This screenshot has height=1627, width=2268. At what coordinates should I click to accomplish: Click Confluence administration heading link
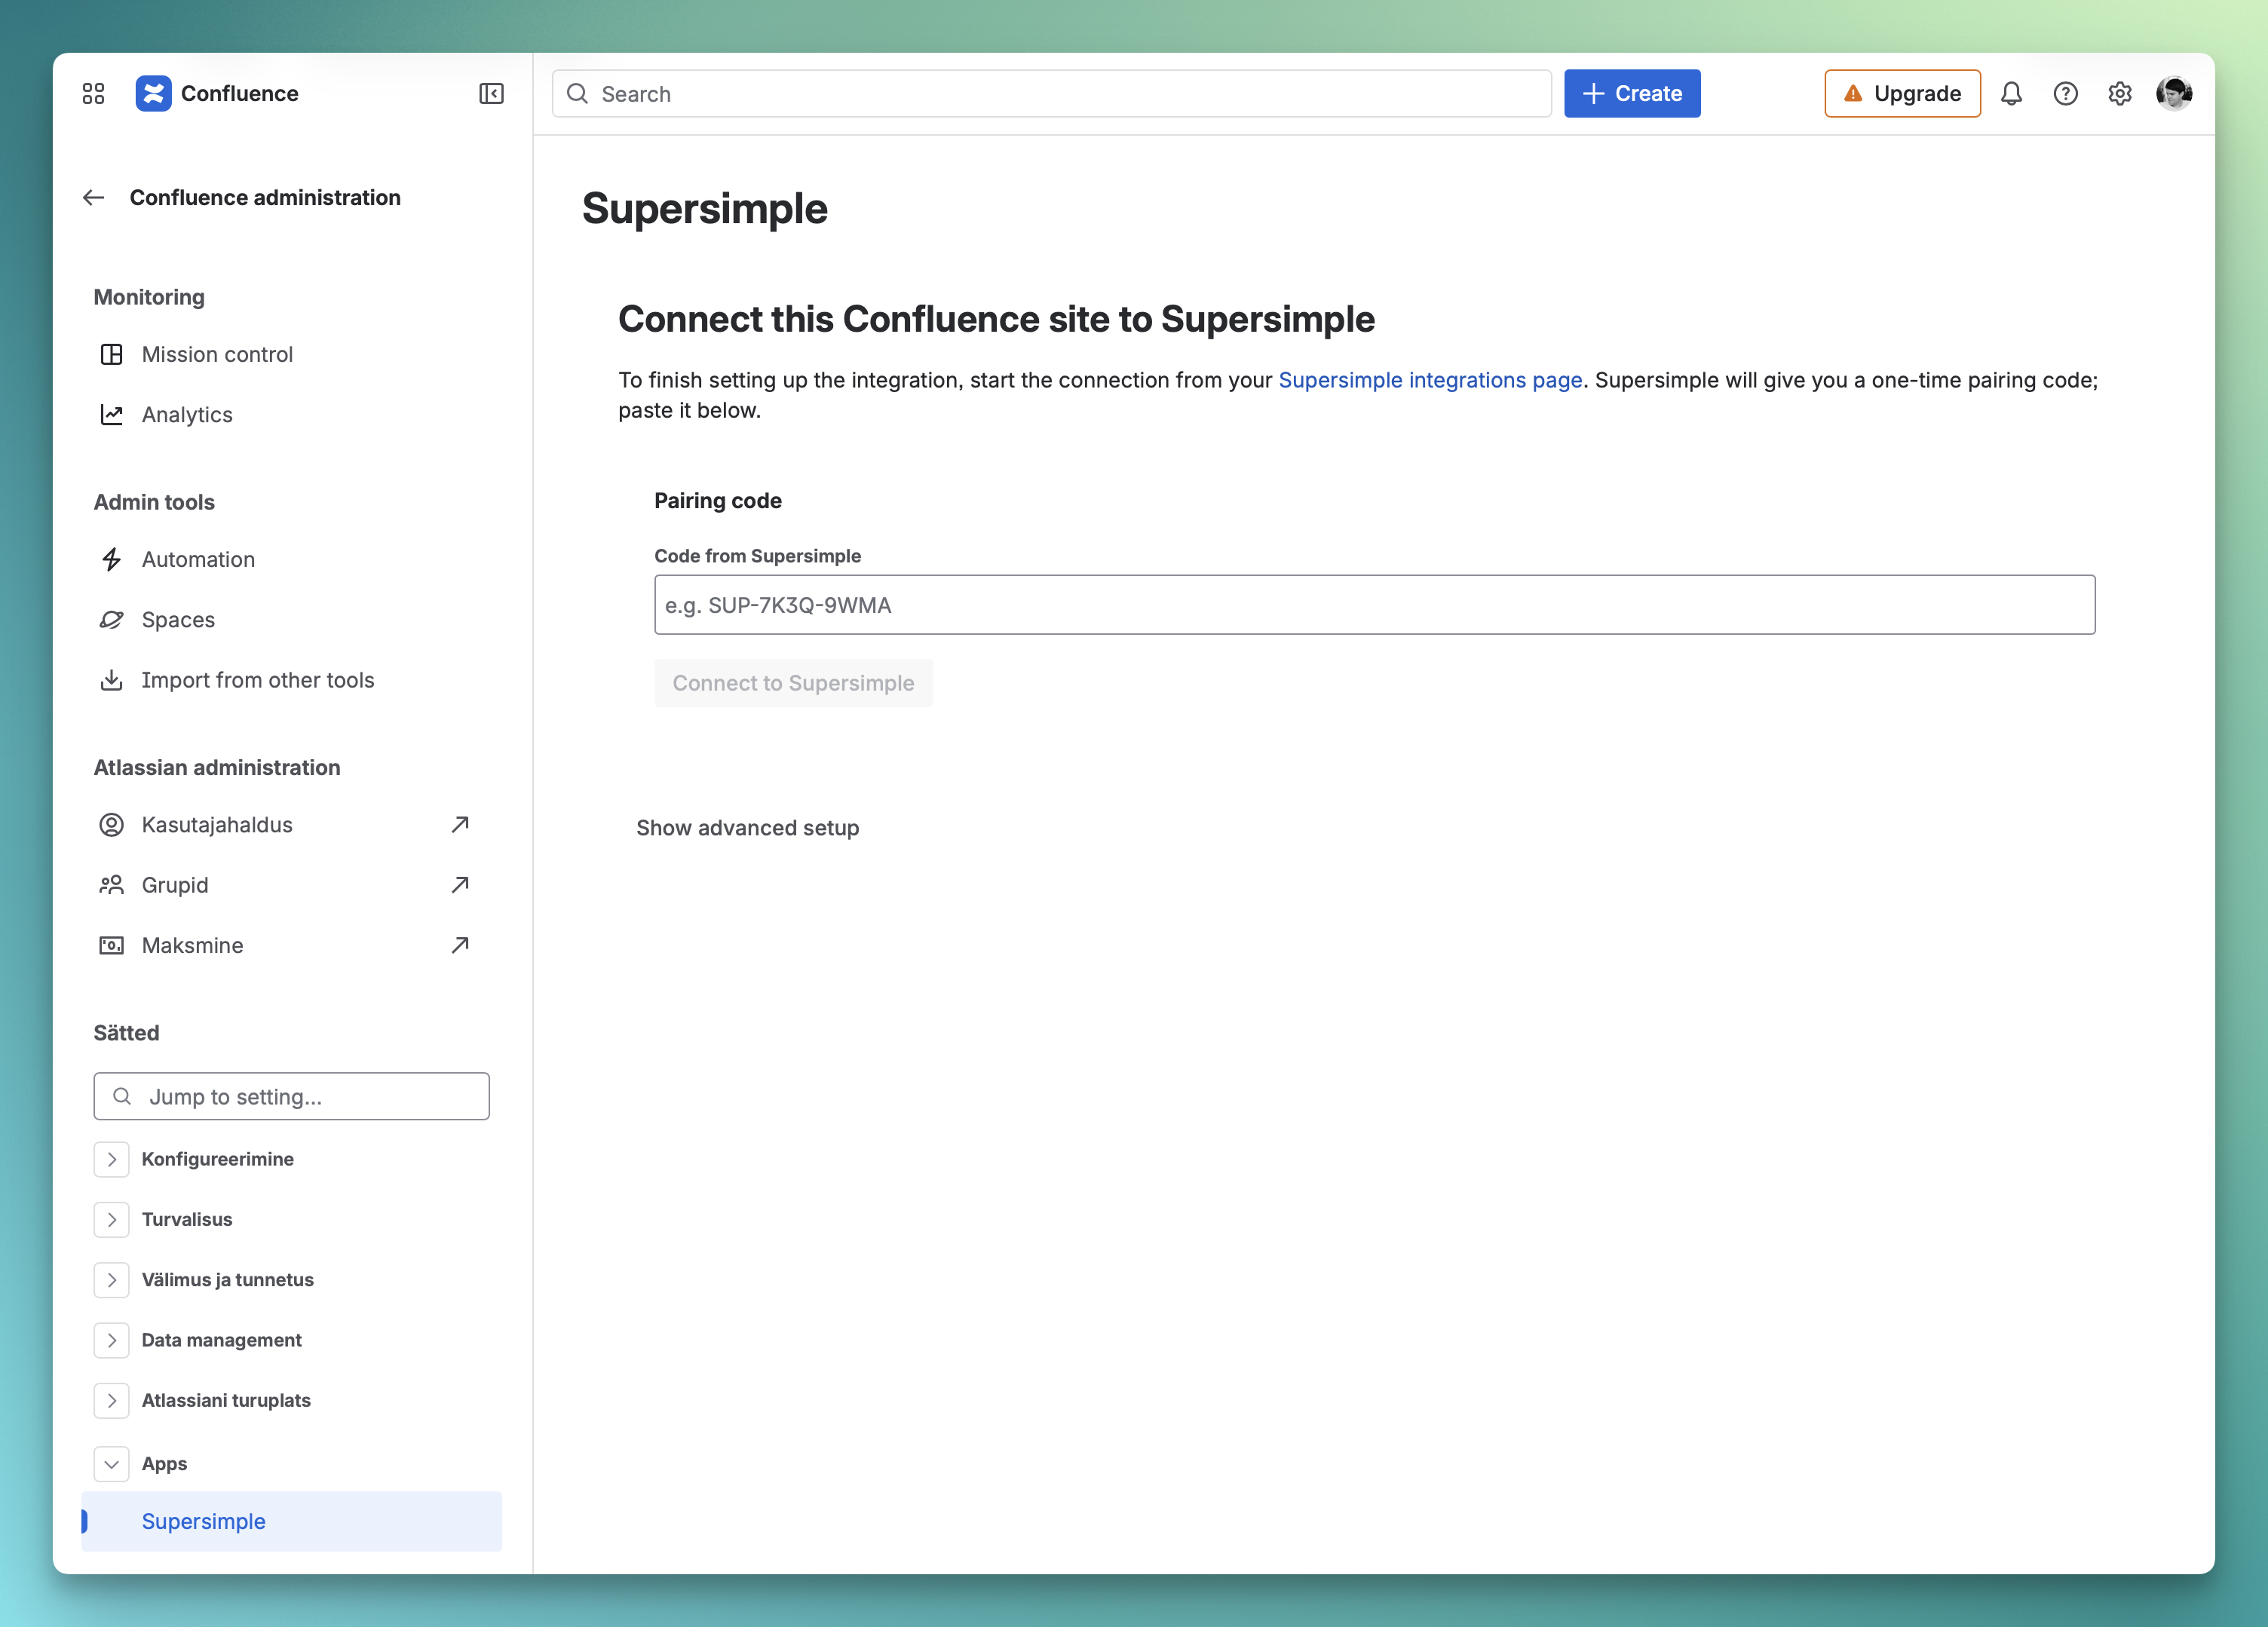[265, 198]
